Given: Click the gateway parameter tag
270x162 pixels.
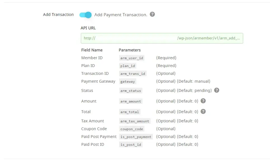Looking at the screenshot, I should coord(128,82).
